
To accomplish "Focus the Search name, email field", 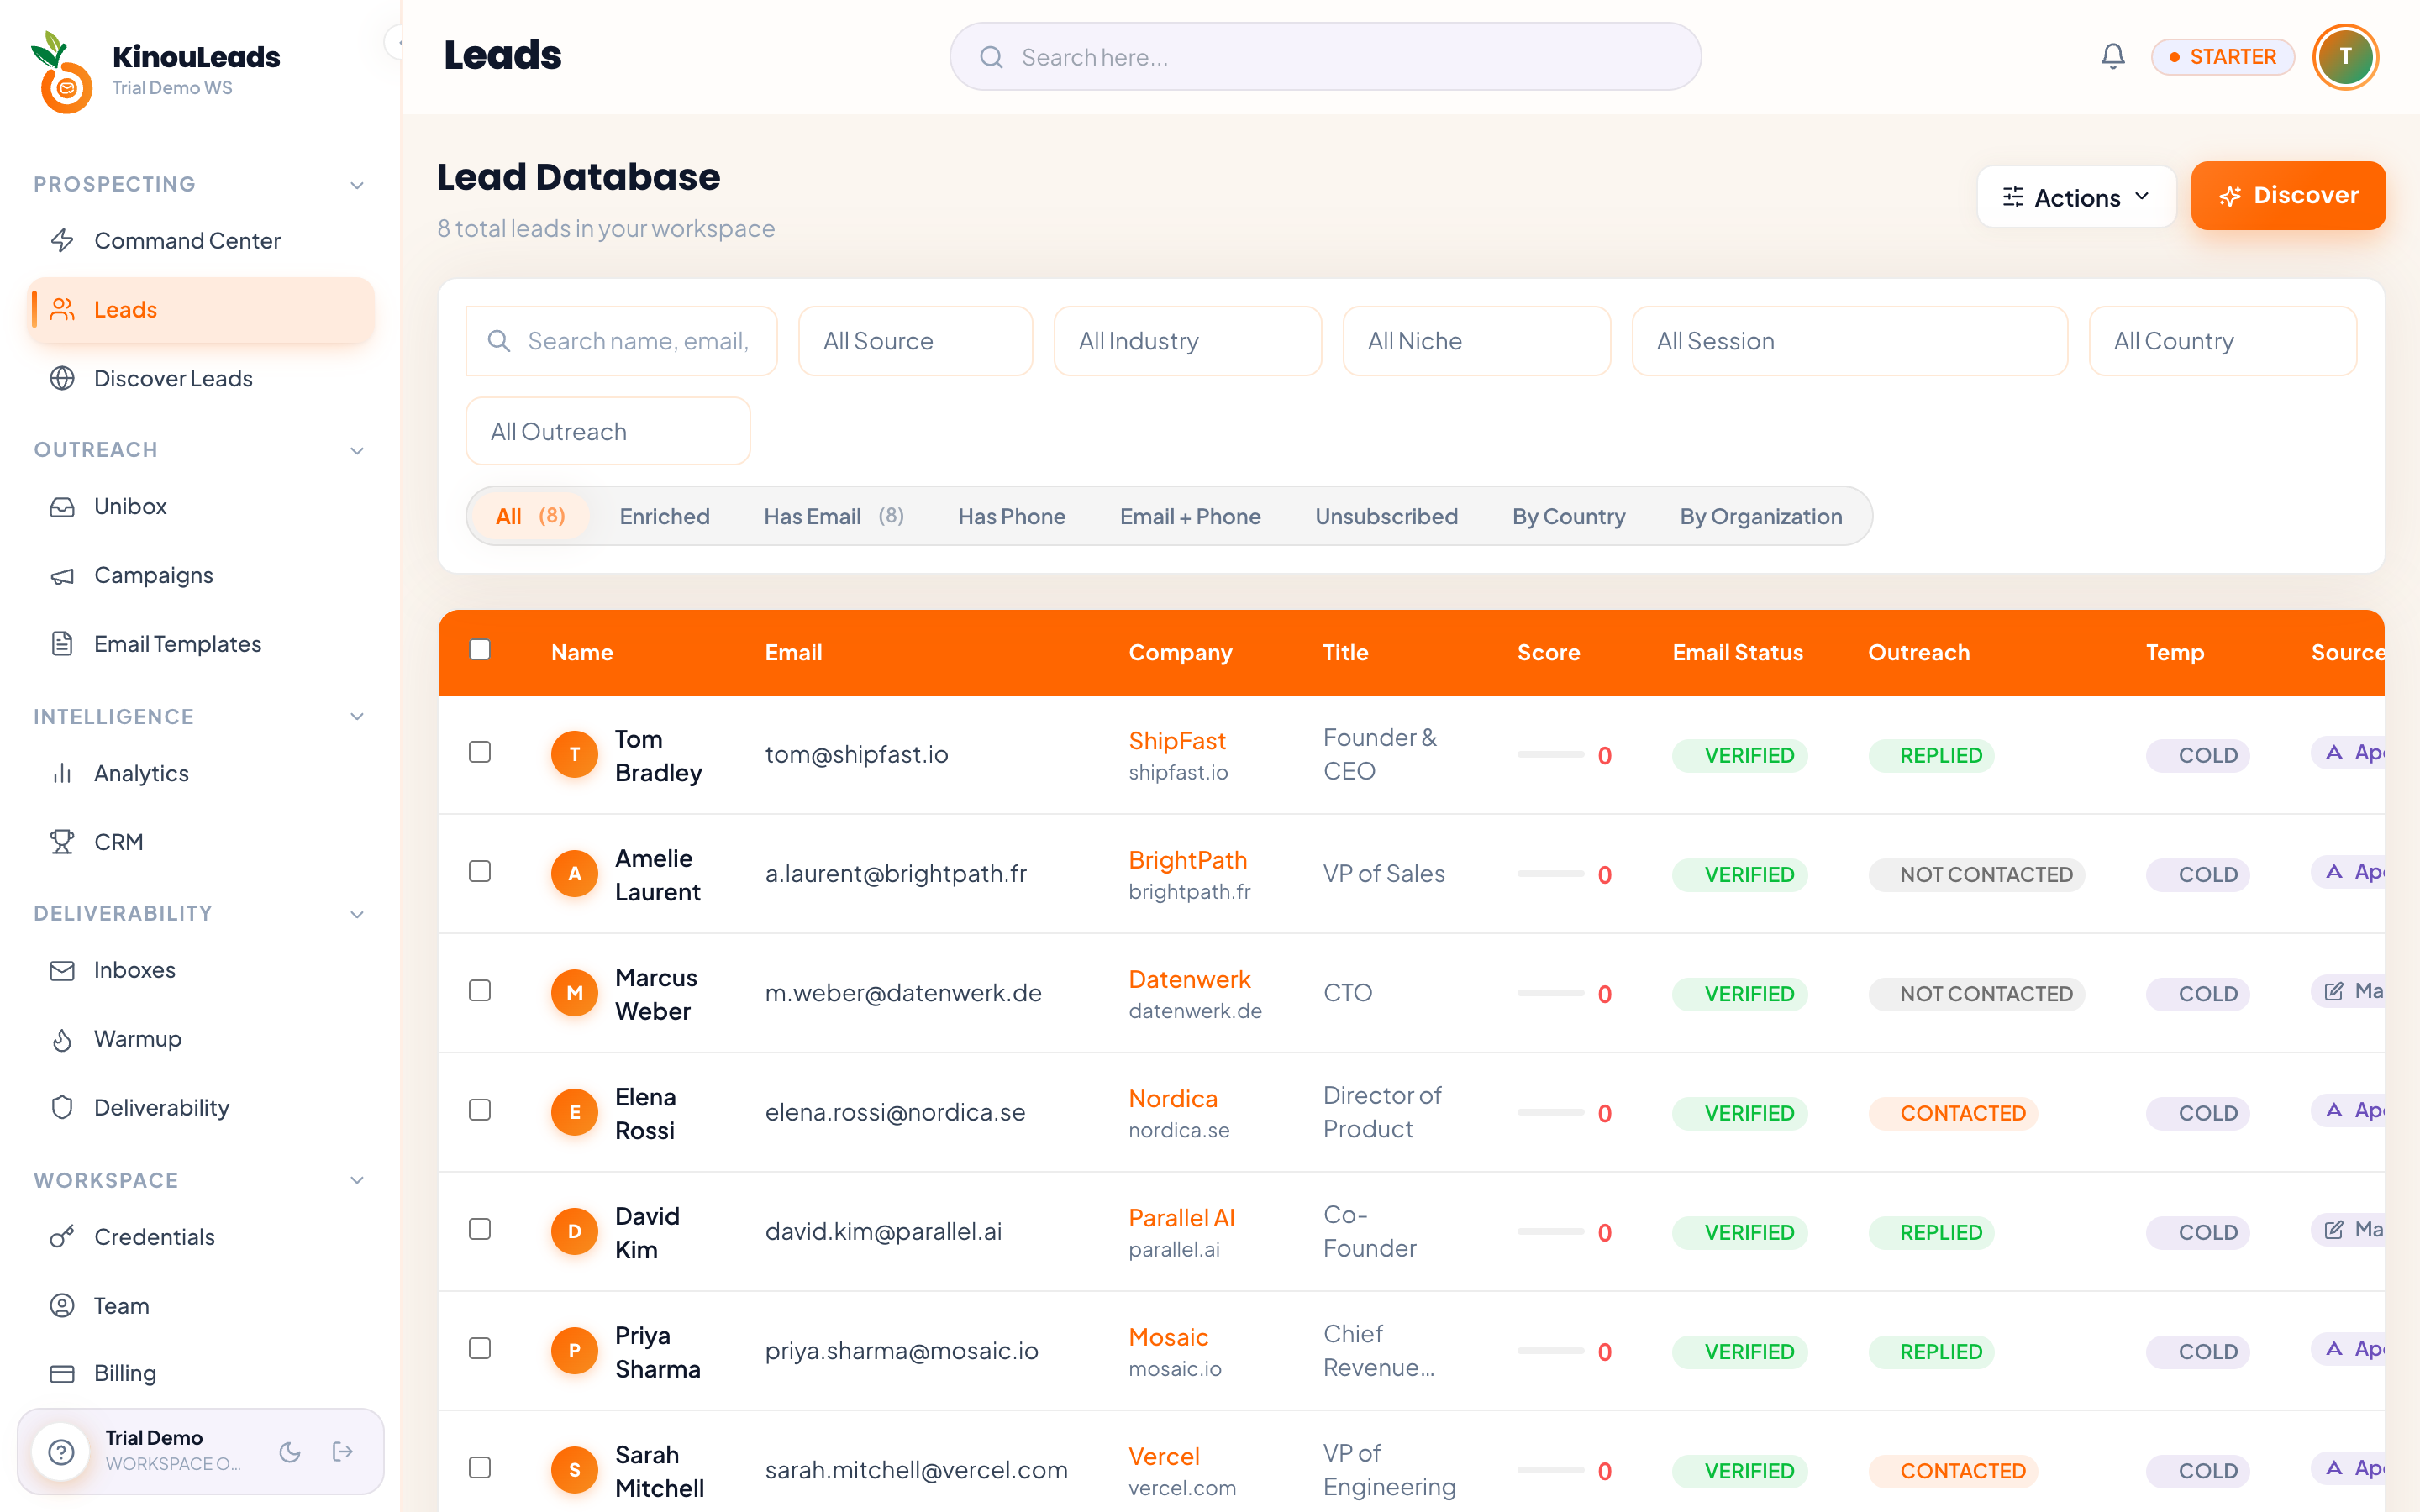I will (621, 341).
